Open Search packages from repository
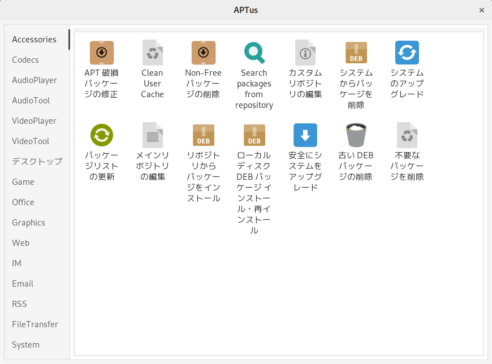 click(254, 53)
